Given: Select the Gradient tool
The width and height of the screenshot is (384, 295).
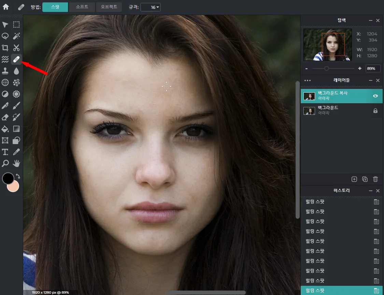Looking at the screenshot, I should point(16,129).
